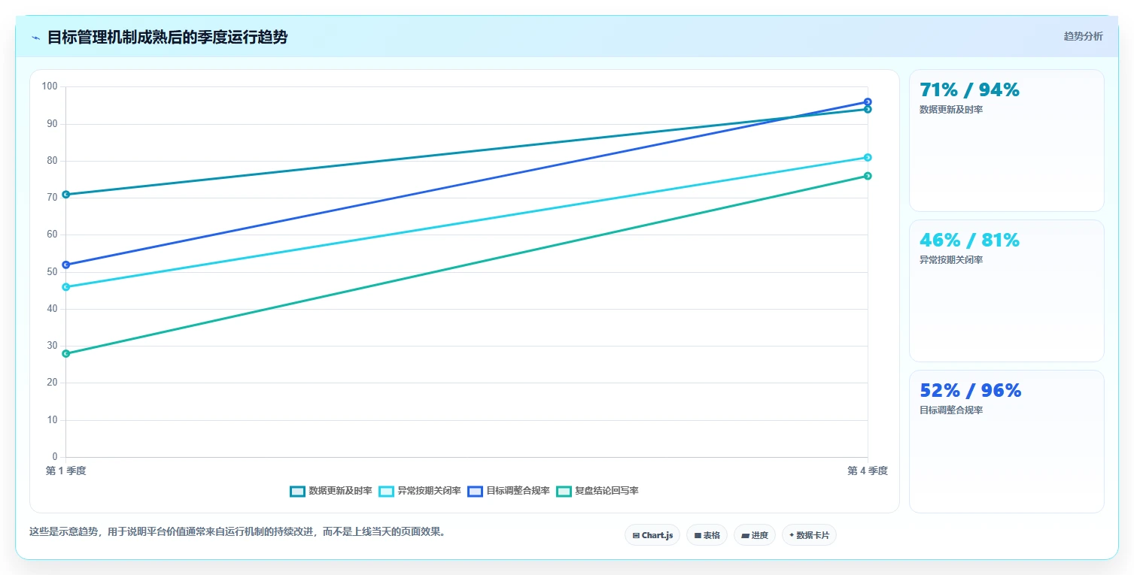Viewport: 1134px width, 575px height.
Task: Toggle the 异常按期关闭率 legend item
Action: point(419,491)
